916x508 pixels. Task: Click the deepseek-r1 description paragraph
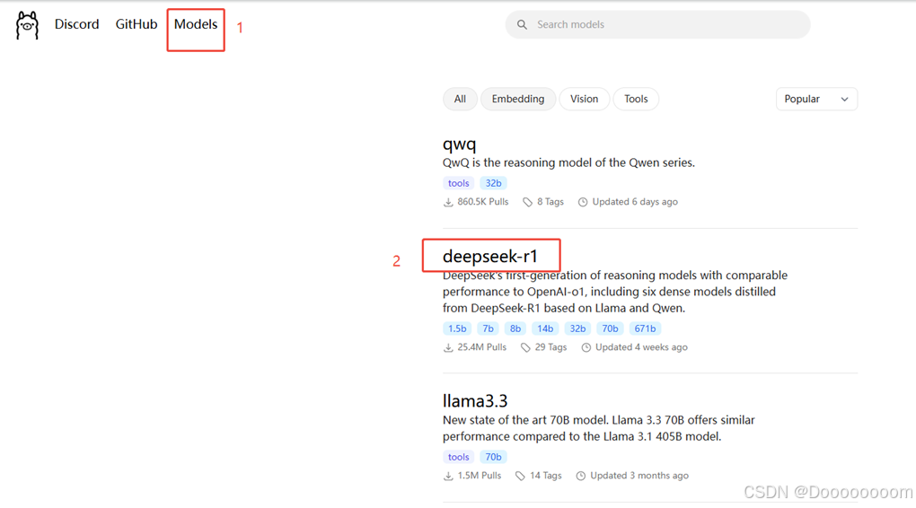(615, 292)
